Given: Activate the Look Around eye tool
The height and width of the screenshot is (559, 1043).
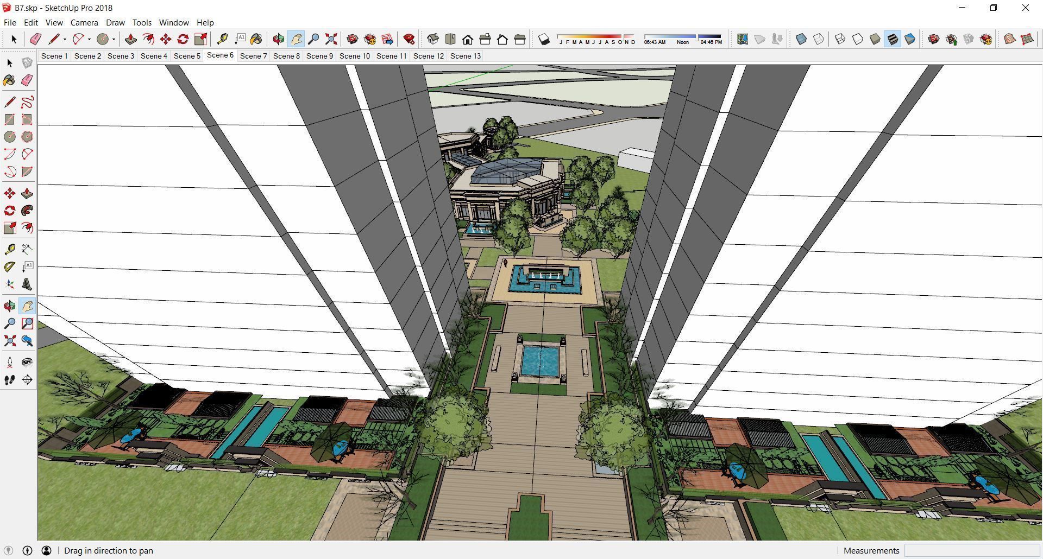Looking at the screenshot, I should (27, 363).
